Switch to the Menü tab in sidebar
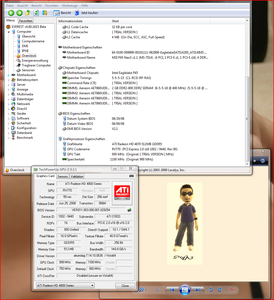This screenshot has height=300, width=274. [10, 20]
